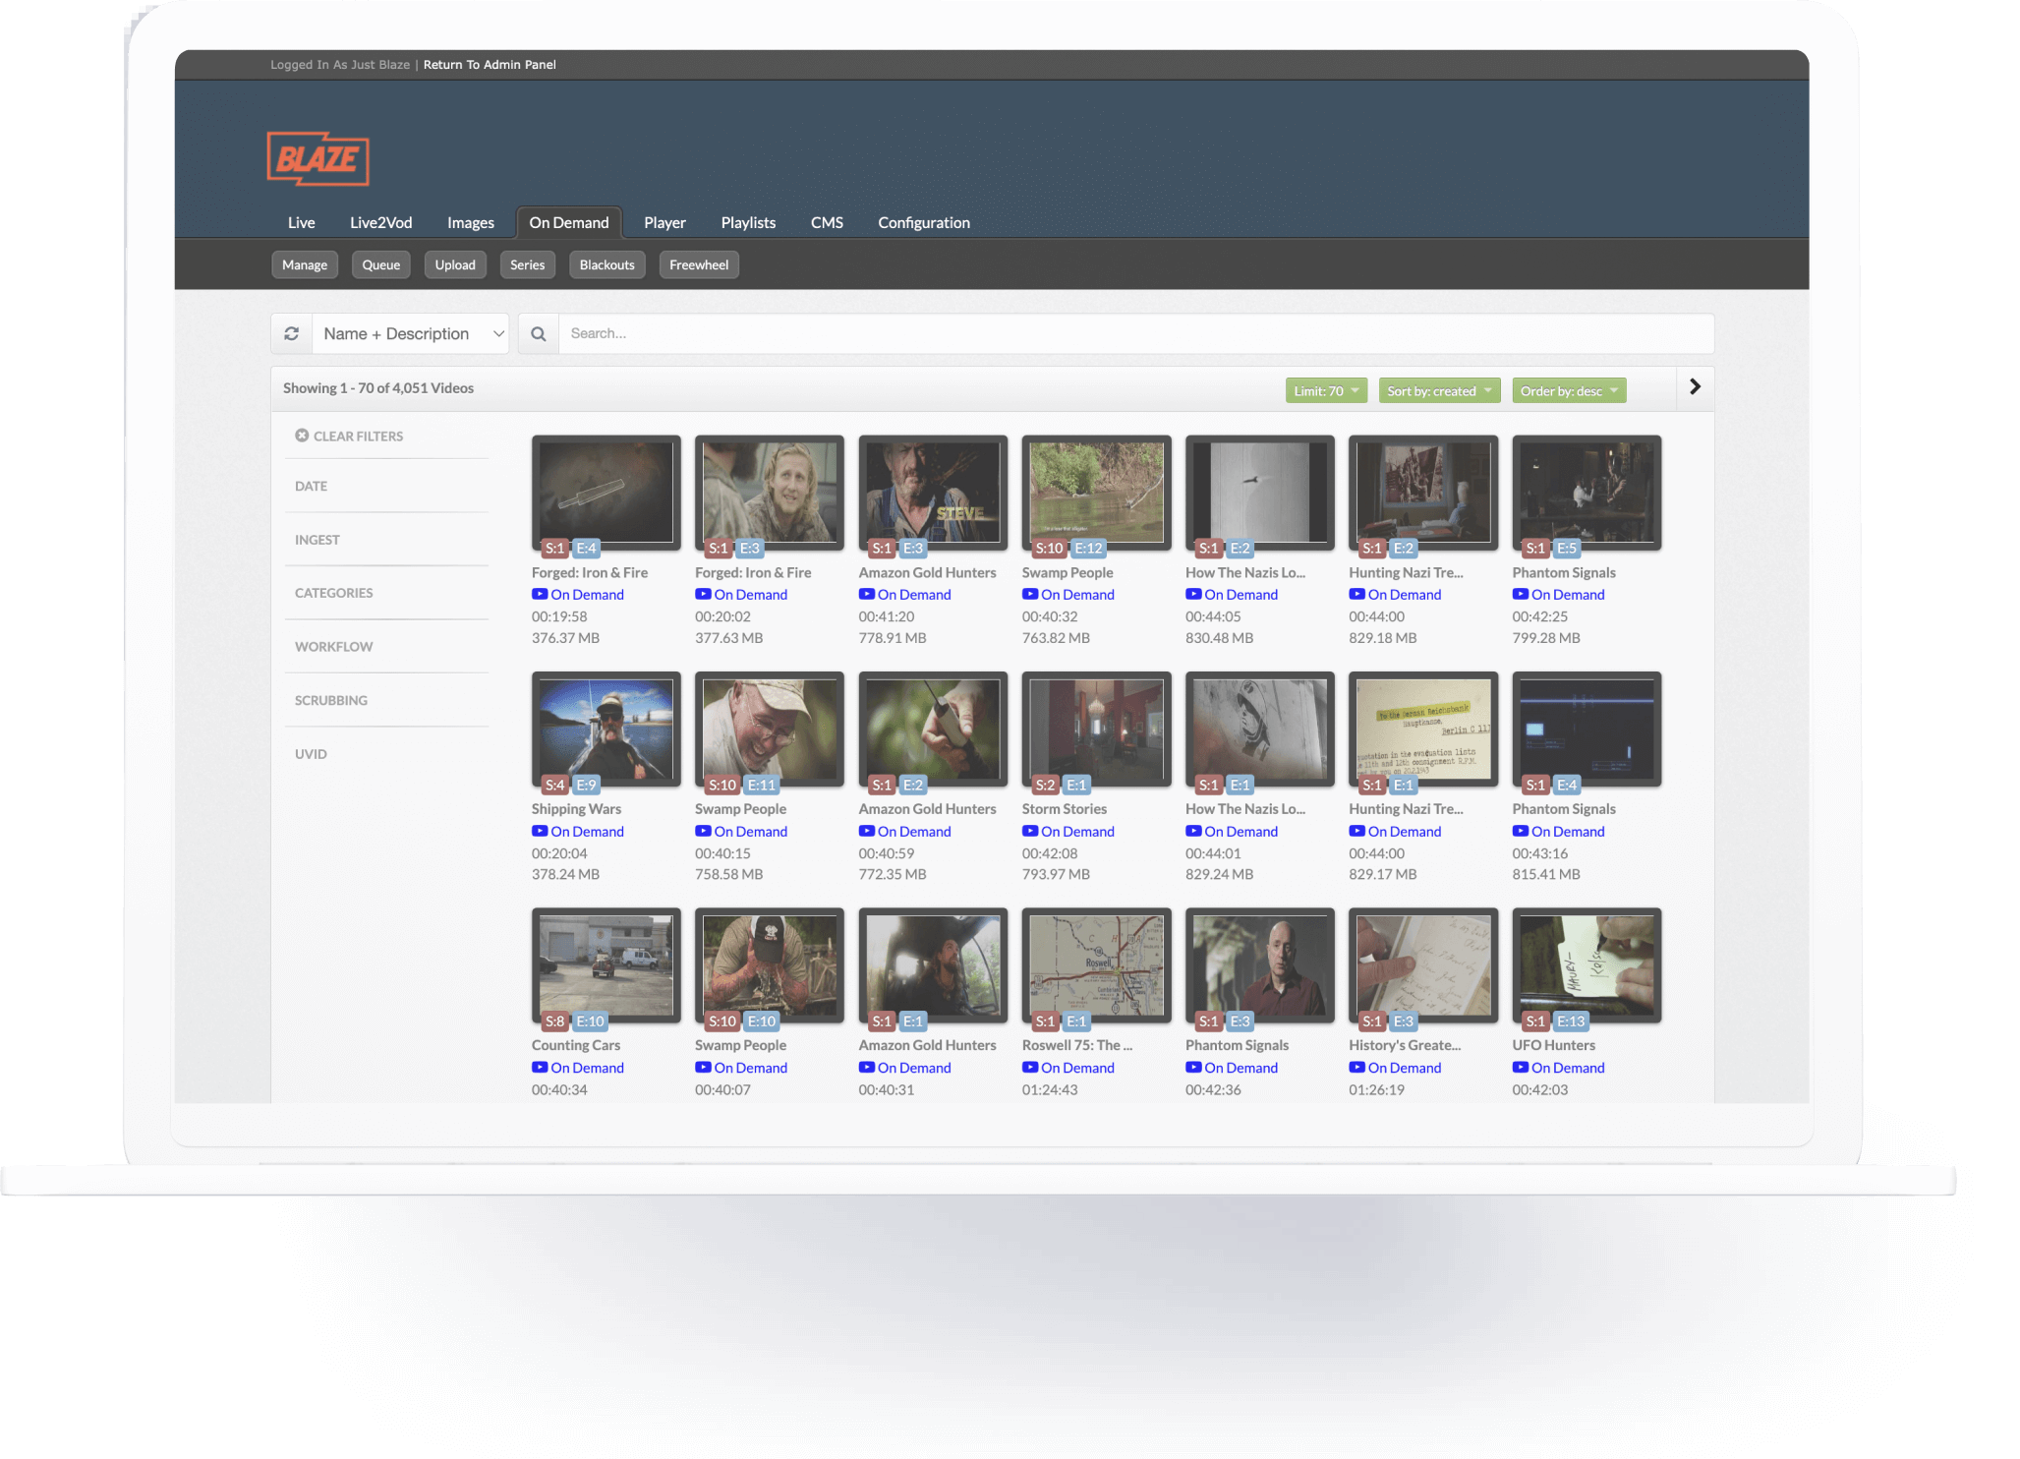
Task: Click On Demand link under Amazon Gold Hunters S:1 E:2
Action: pos(914,832)
